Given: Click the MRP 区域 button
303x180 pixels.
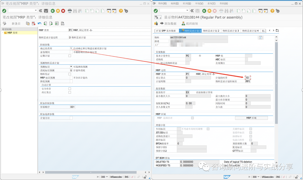Looking at the screenshot, I should pos(251,118).
